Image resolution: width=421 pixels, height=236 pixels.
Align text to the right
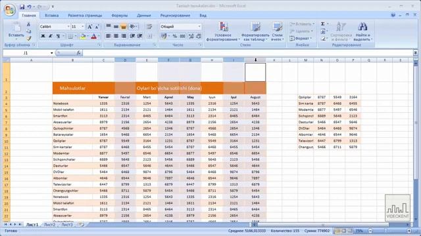pyautogui.click(x=123, y=36)
